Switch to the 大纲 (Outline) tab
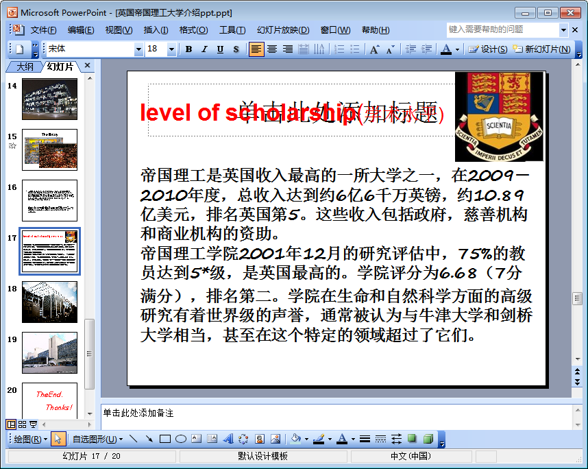Screen dimensions: 588x469 tap(25, 67)
